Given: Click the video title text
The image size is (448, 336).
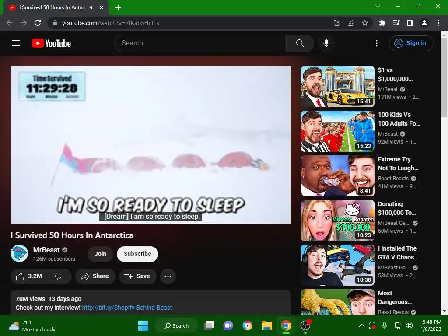Looking at the screenshot, I should [72, 235].
